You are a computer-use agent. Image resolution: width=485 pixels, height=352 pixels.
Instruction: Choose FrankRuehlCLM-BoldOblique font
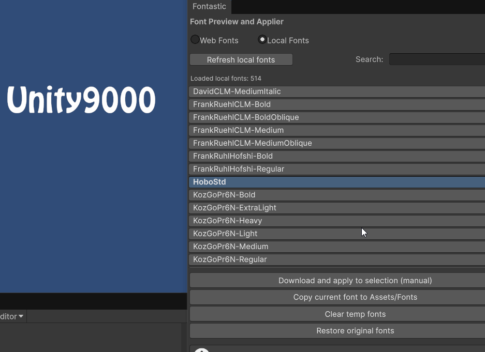tap(337, 117)
